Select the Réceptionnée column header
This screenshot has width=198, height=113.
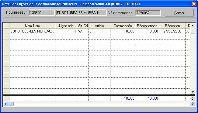tap(147, 26)
